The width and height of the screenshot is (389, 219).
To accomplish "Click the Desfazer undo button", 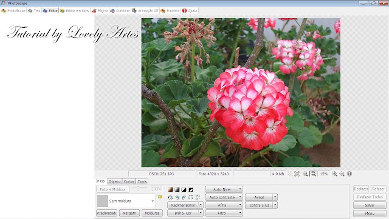I will 361,189.
